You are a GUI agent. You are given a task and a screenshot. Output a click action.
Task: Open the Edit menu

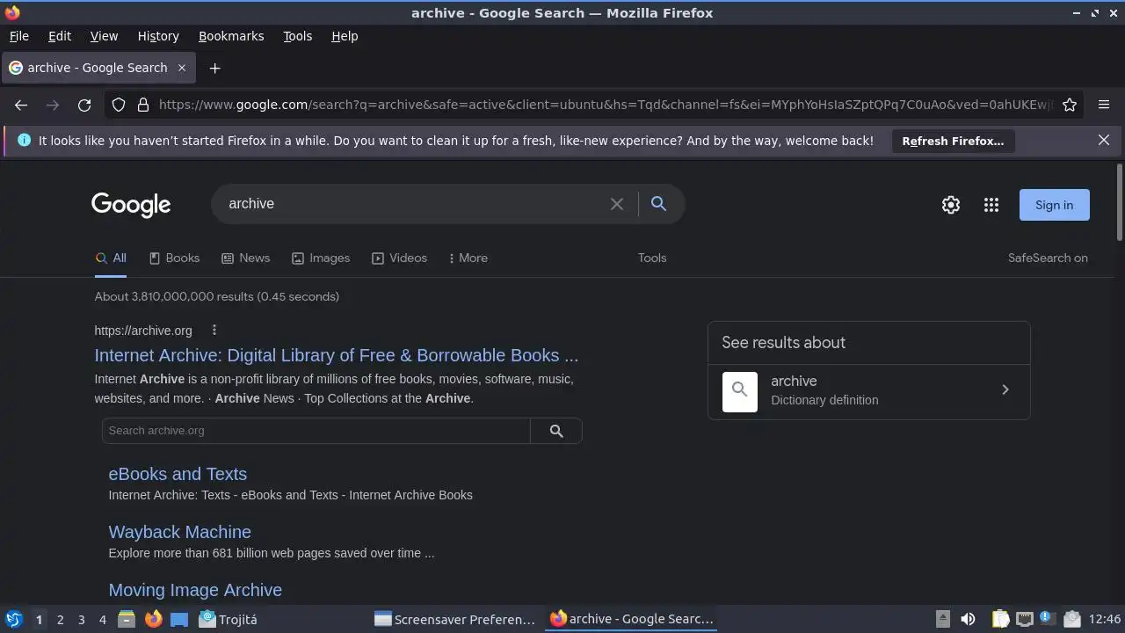tap(60, 36)
